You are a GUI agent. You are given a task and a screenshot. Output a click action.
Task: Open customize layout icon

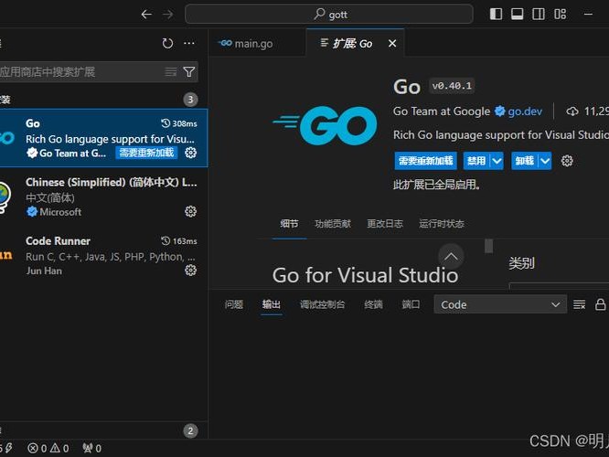(x=560, y=14)
